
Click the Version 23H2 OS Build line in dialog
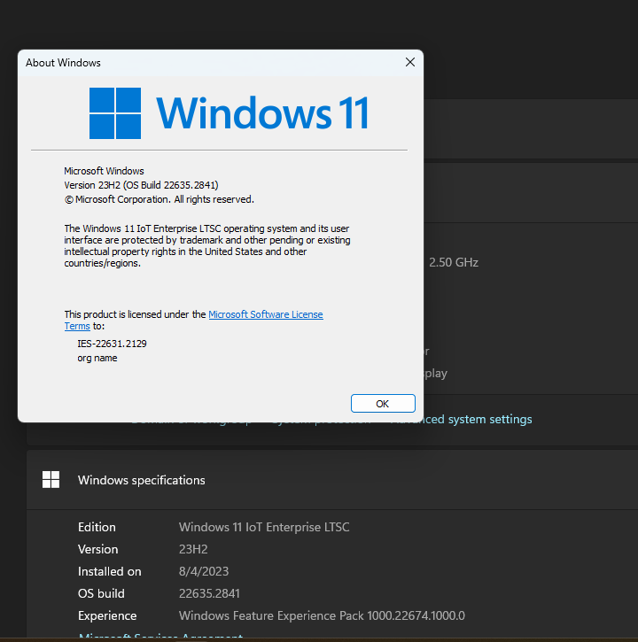[141, 185]
